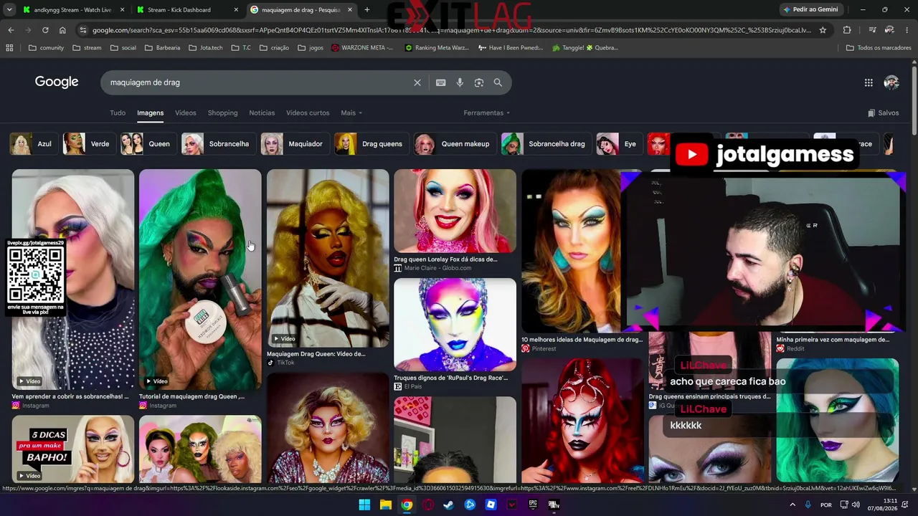918x516 pixels.
Task: Show hidden system tray icons
Action: 792,505
